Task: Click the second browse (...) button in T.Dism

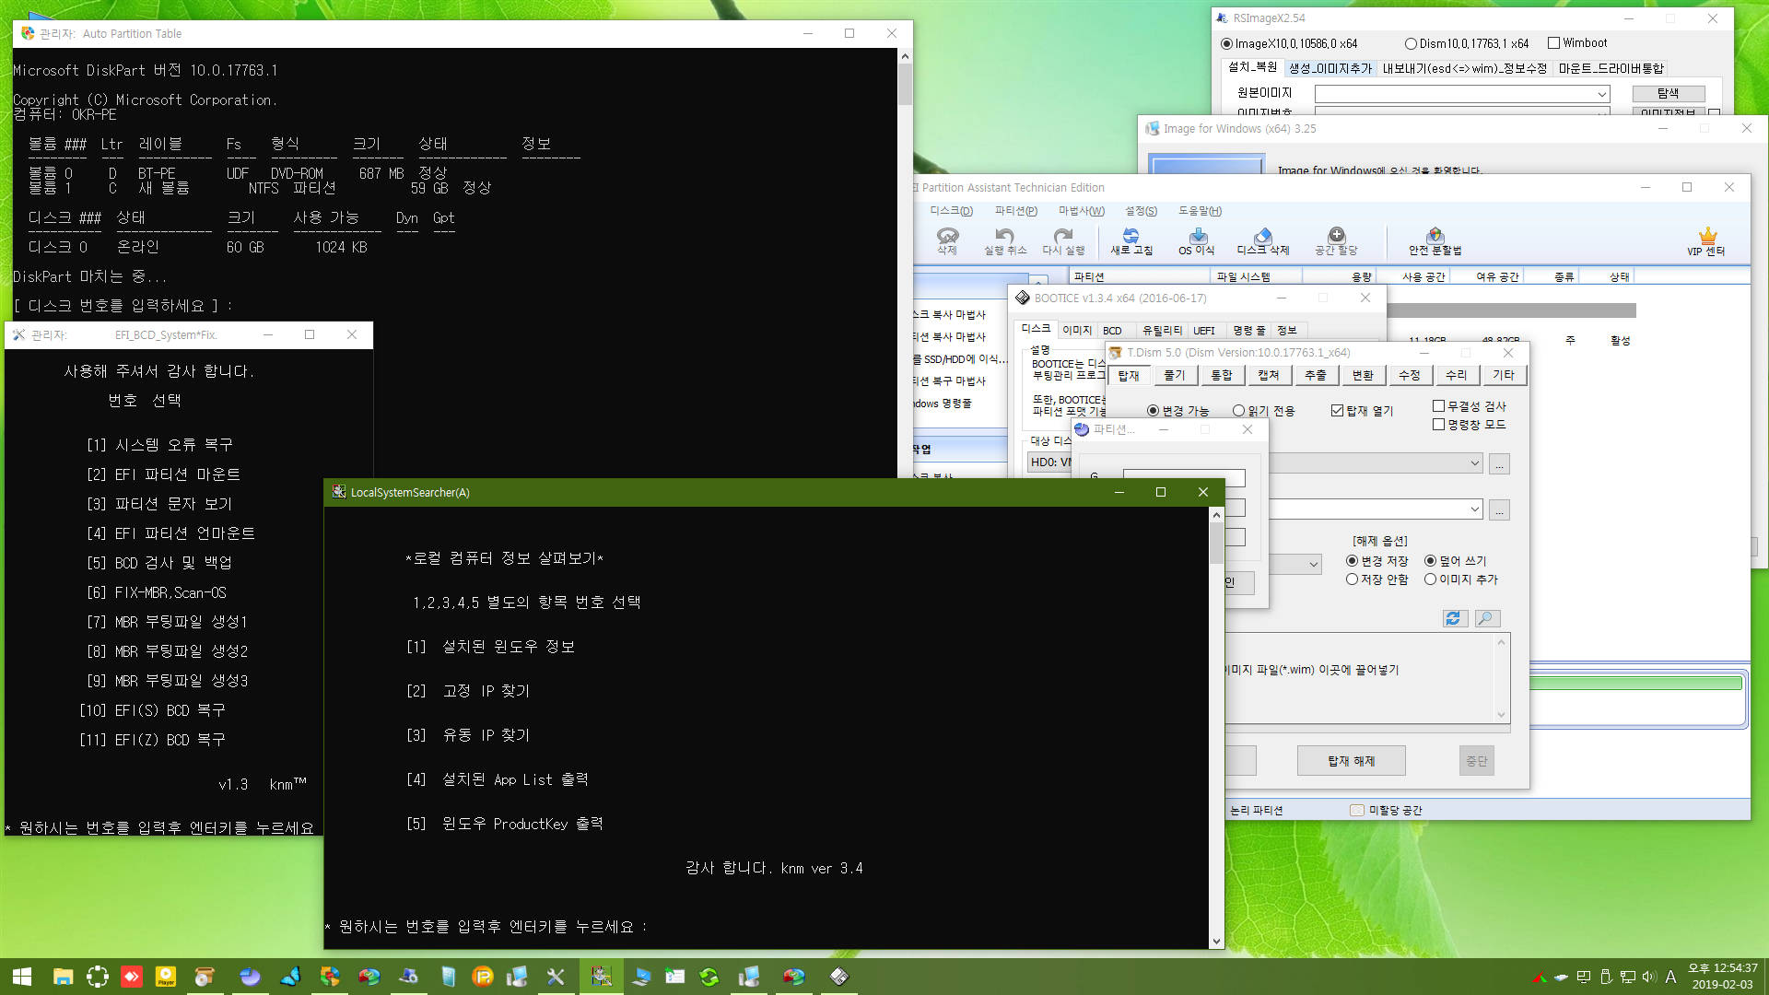Action: tap(1499, 510)
